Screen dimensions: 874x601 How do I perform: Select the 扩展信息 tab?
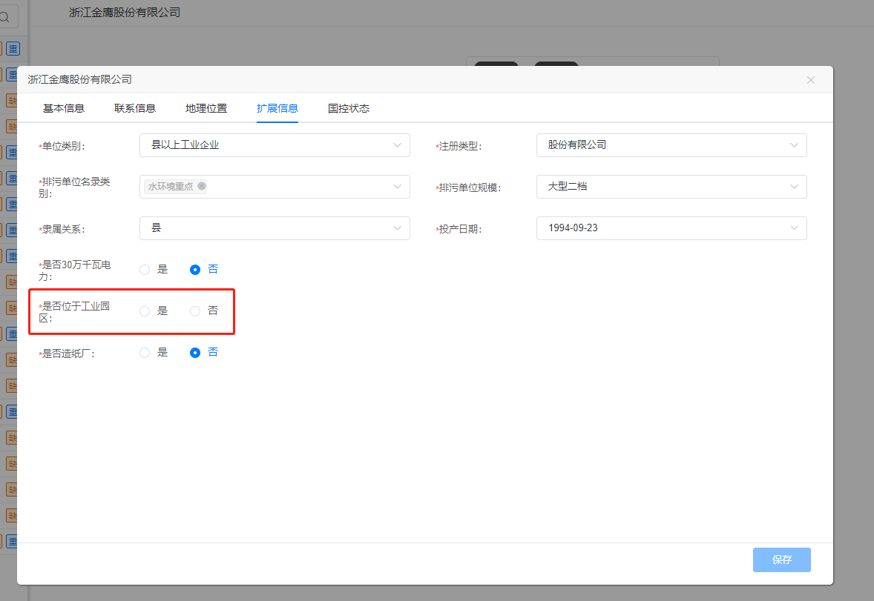click(277, 109)
